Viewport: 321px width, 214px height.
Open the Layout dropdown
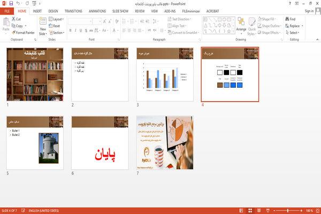(x=56, y=19)
